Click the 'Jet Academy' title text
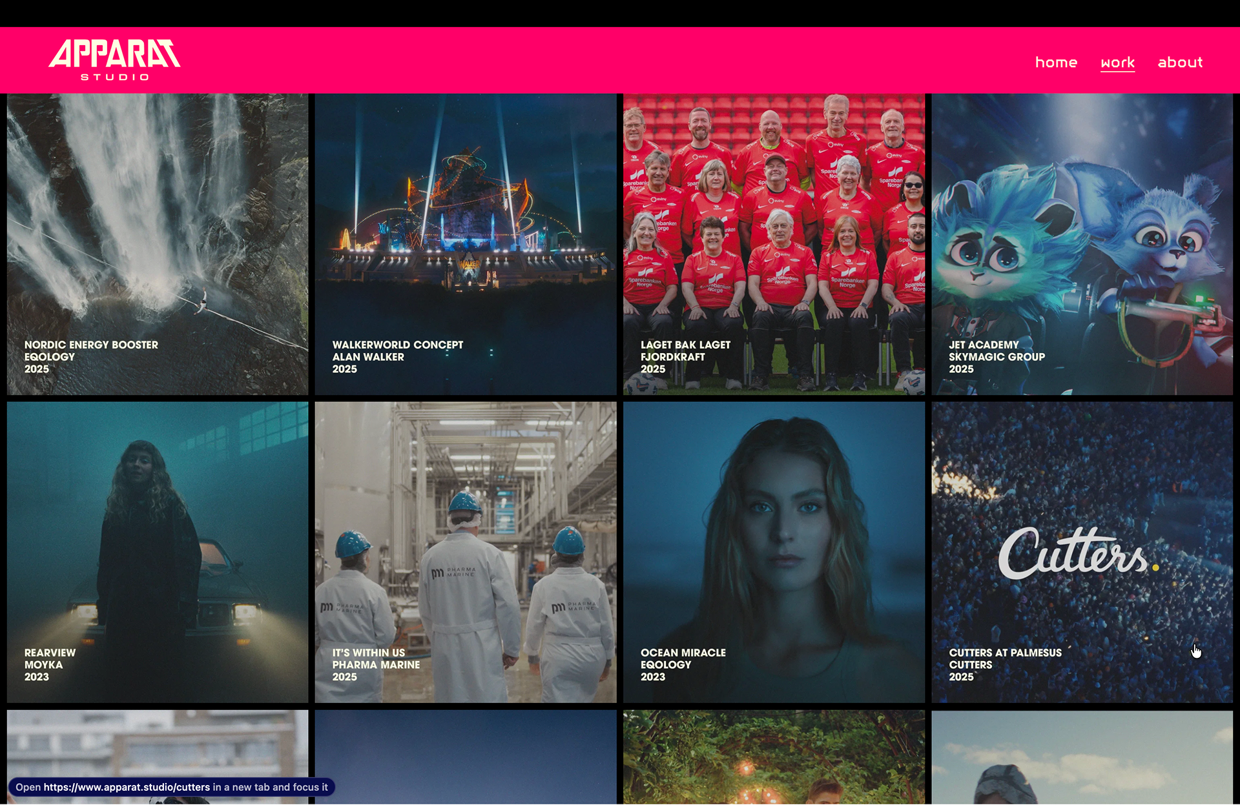 (983, 345)
